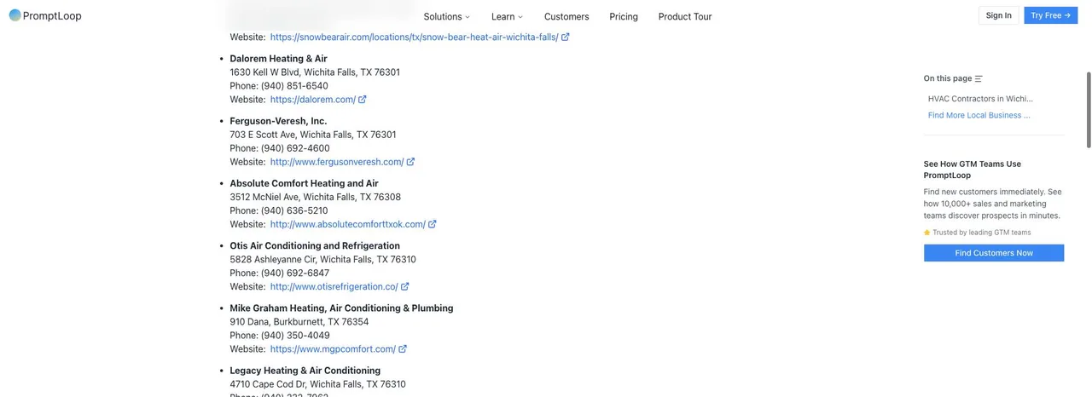
Task: Click the Try Free button
Action: click(1050, 15)
